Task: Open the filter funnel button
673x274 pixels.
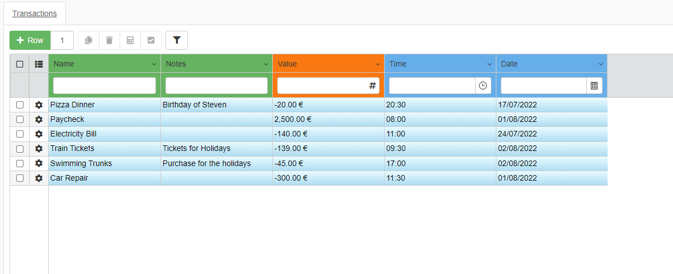Action: [177, 40]
